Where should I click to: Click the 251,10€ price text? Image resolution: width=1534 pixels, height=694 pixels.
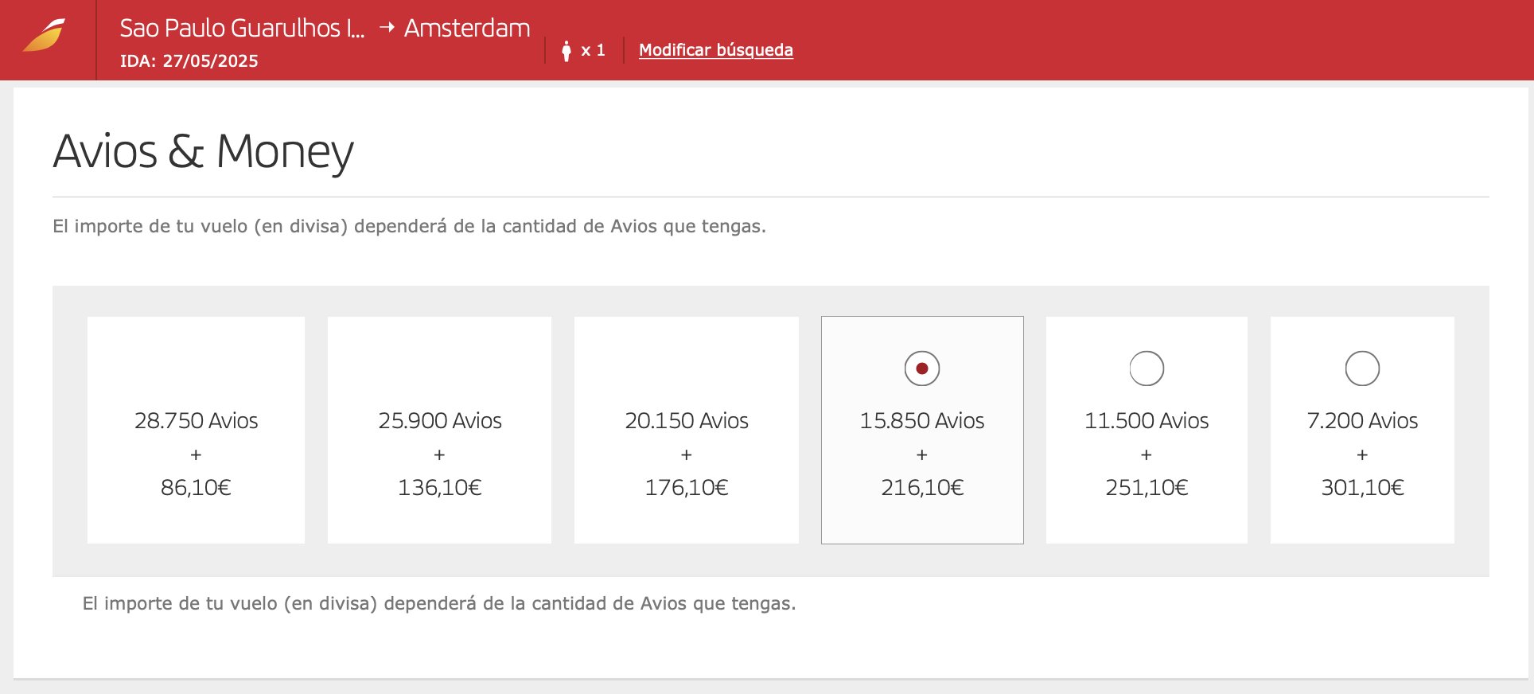tap(1147, 488)
